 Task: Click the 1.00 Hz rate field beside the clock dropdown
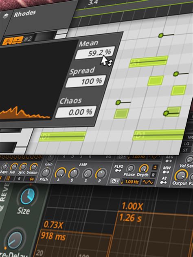pyautogui.click(x=130, y=182)
